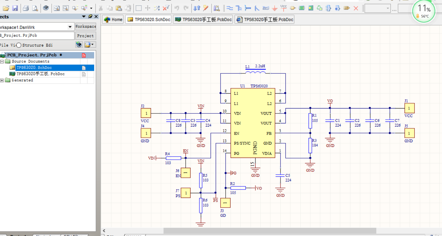
Task: Toggle hierarchy navigation with the Up/Down arrows icon
Action: coord(197,8)
